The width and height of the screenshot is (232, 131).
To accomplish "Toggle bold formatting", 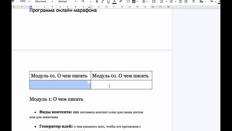I will pyautogui.click(x=97, y=1).
